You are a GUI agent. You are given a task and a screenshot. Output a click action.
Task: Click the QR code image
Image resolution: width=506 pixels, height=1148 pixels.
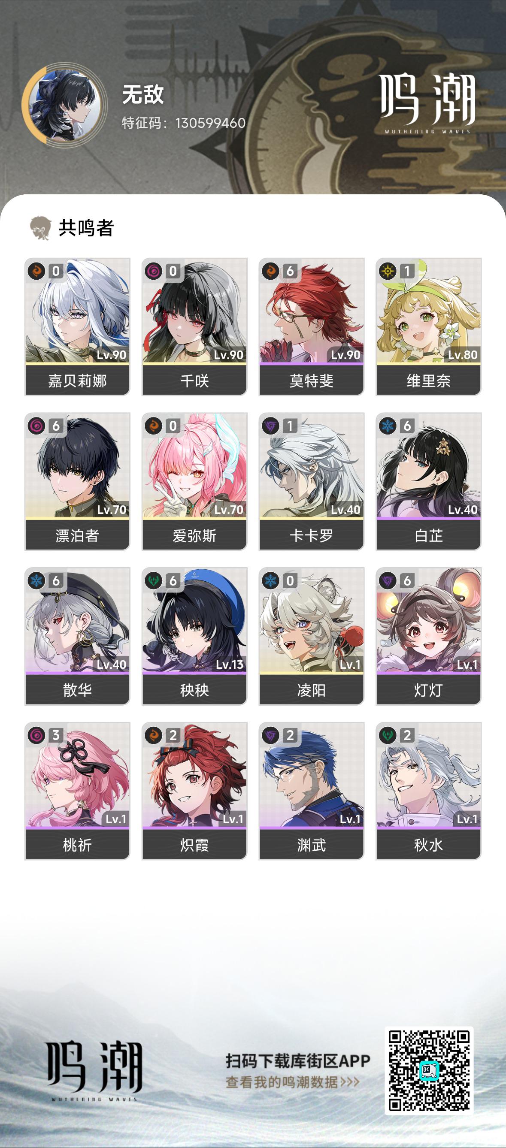point(429,1070)
